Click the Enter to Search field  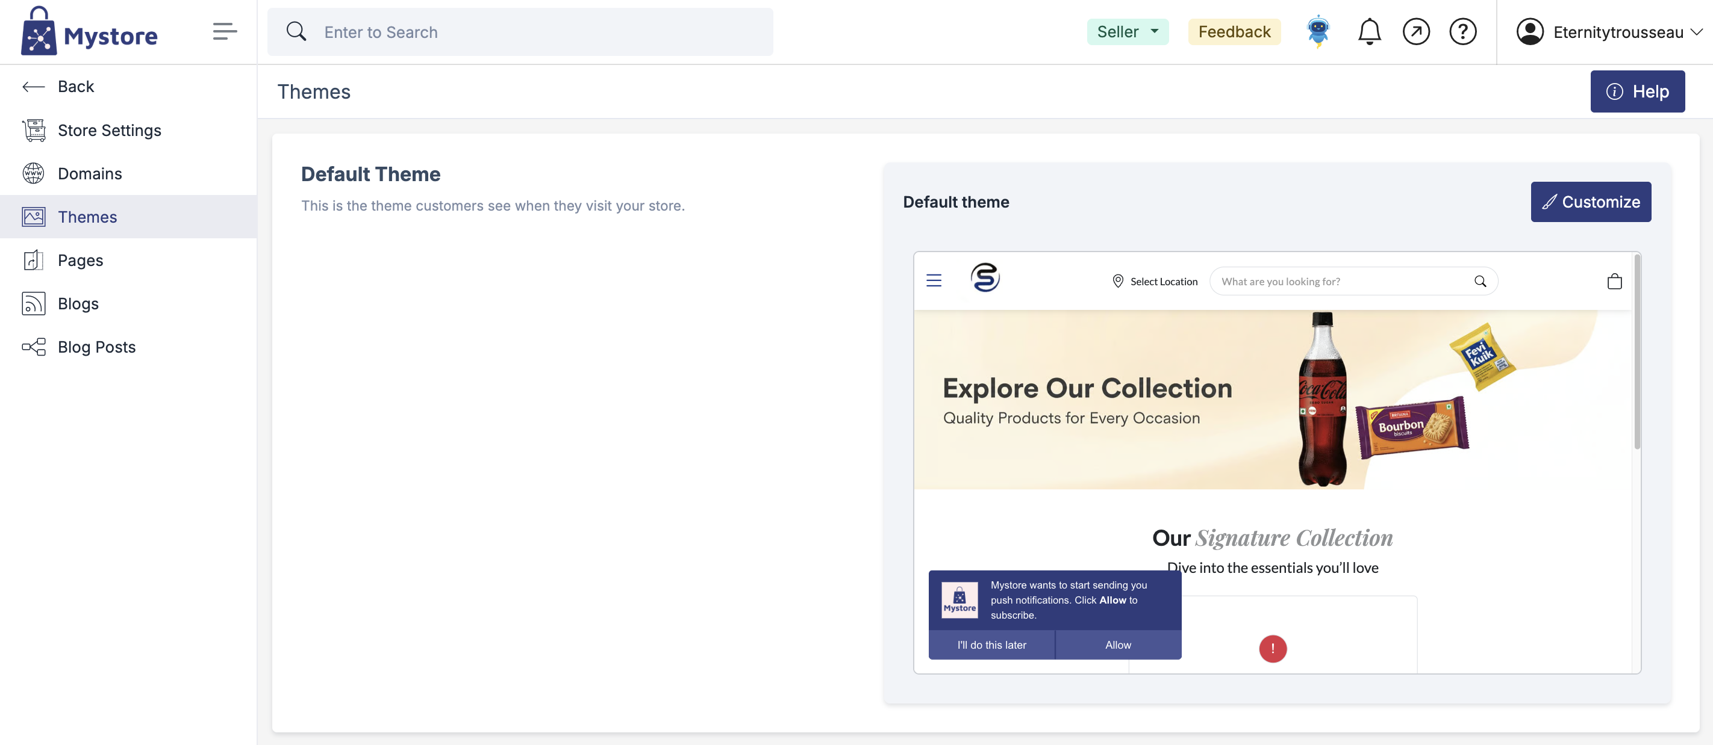[520, 32]
